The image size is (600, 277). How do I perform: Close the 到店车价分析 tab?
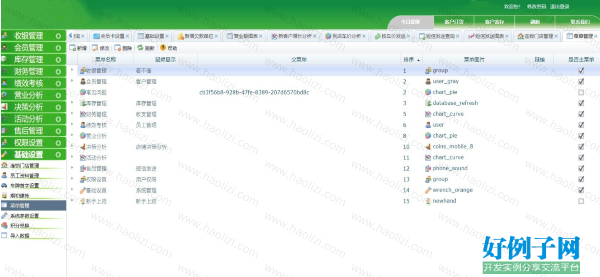[364, 36]
